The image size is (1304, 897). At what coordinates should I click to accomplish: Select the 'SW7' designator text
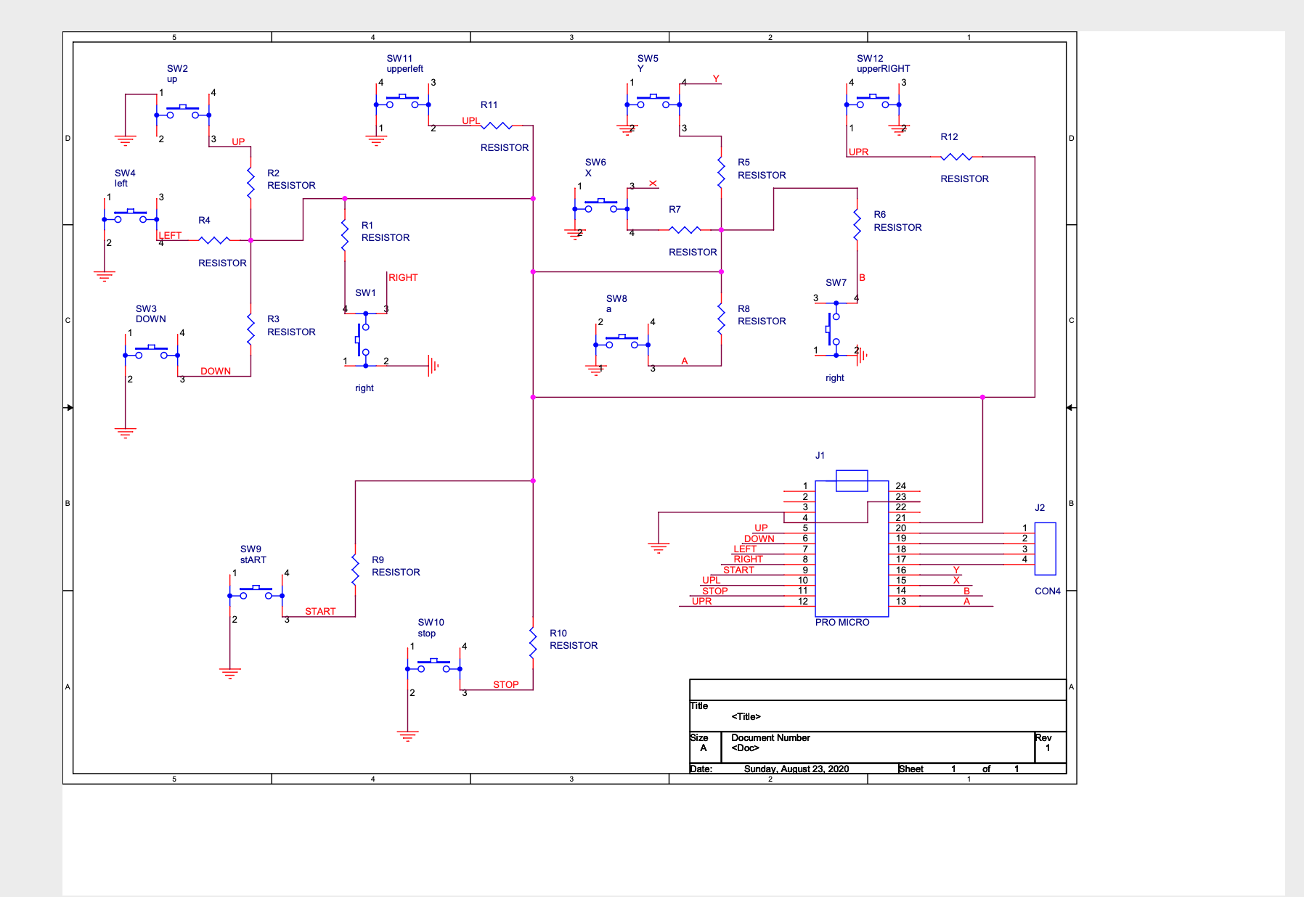[836, 283]
